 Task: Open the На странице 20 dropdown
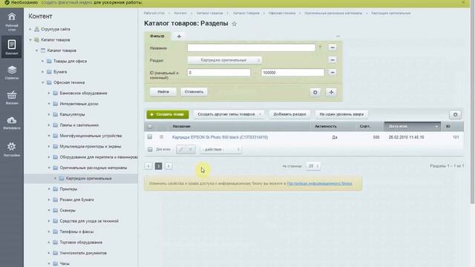click(x=313, y=166)
